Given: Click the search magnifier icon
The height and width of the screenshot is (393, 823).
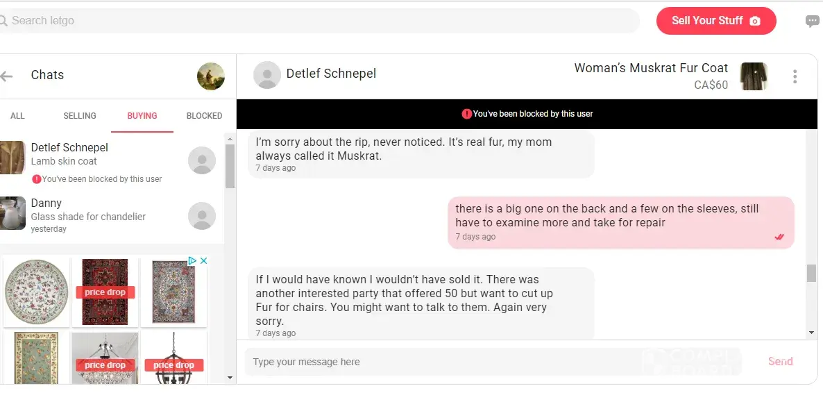Looking at the screenshot, I should (3, 21).
